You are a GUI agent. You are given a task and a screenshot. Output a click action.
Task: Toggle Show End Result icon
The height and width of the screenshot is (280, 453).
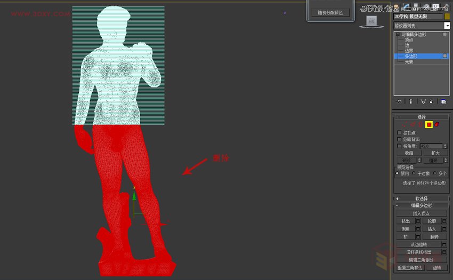411,101
